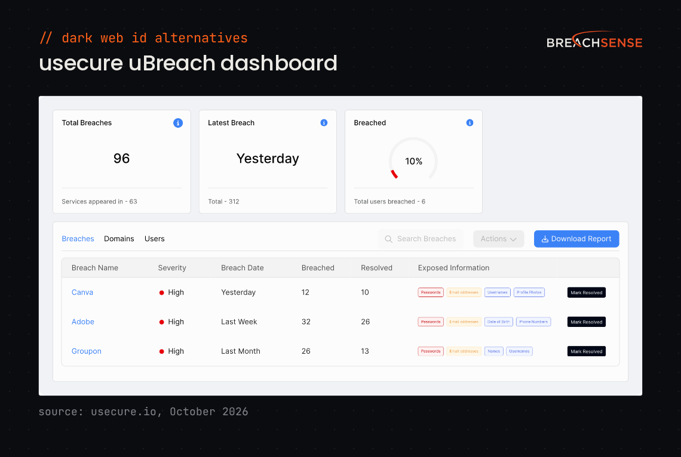The width and height of the screenshot is (681, 457).
Task: Click the info icon on Breached card
Action: click(x=470, y=123)
